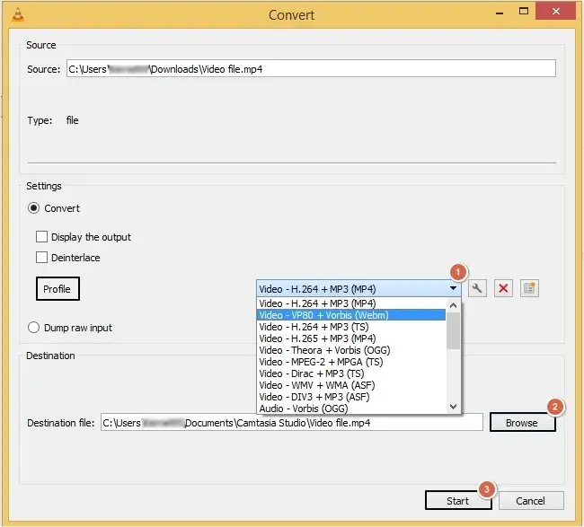Screen dimensions: 584x527
Task: Cancel the conversion dialog
Action: click(531, 500)
